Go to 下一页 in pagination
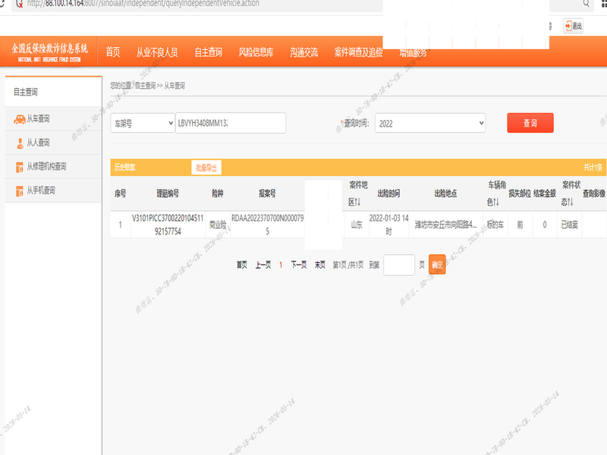The width and height of the screenshot is (607, 455). pos(298,265)
